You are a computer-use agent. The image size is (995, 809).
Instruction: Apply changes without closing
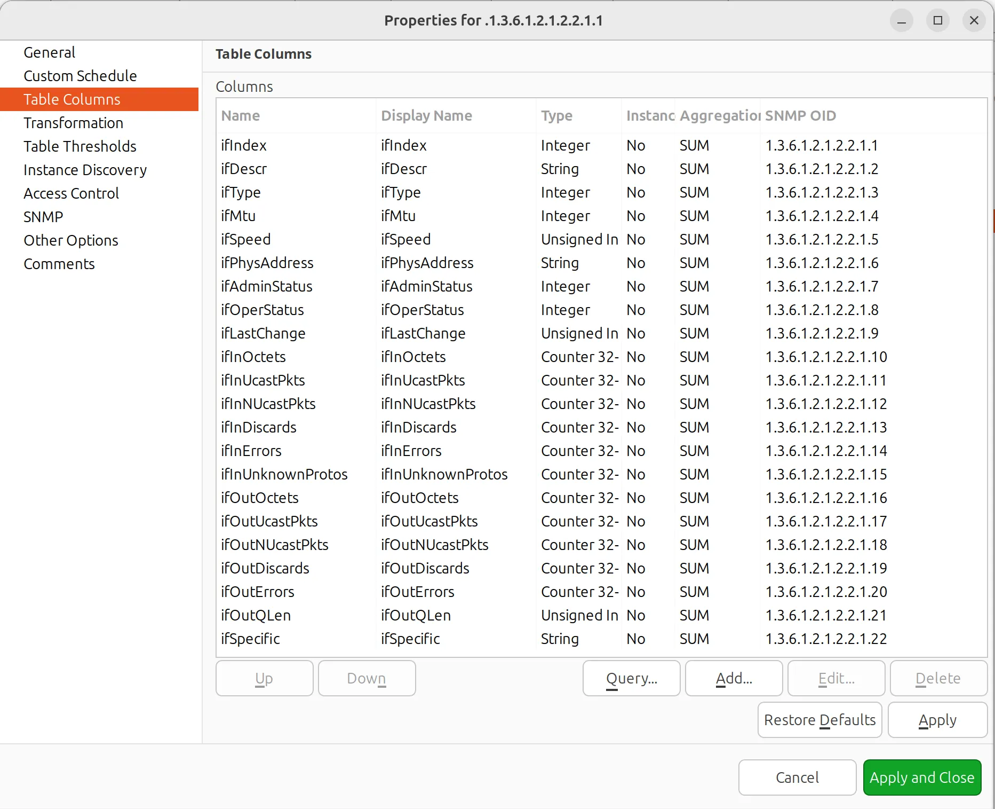(937, 719)
